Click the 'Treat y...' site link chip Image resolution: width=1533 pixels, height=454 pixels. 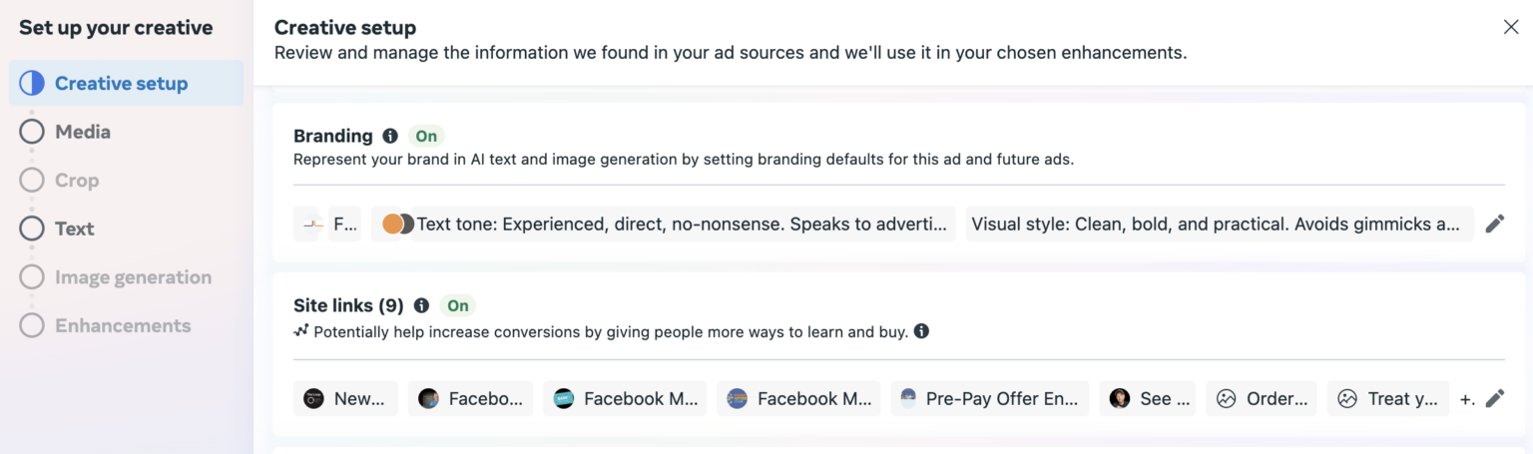coord(1387,398)
